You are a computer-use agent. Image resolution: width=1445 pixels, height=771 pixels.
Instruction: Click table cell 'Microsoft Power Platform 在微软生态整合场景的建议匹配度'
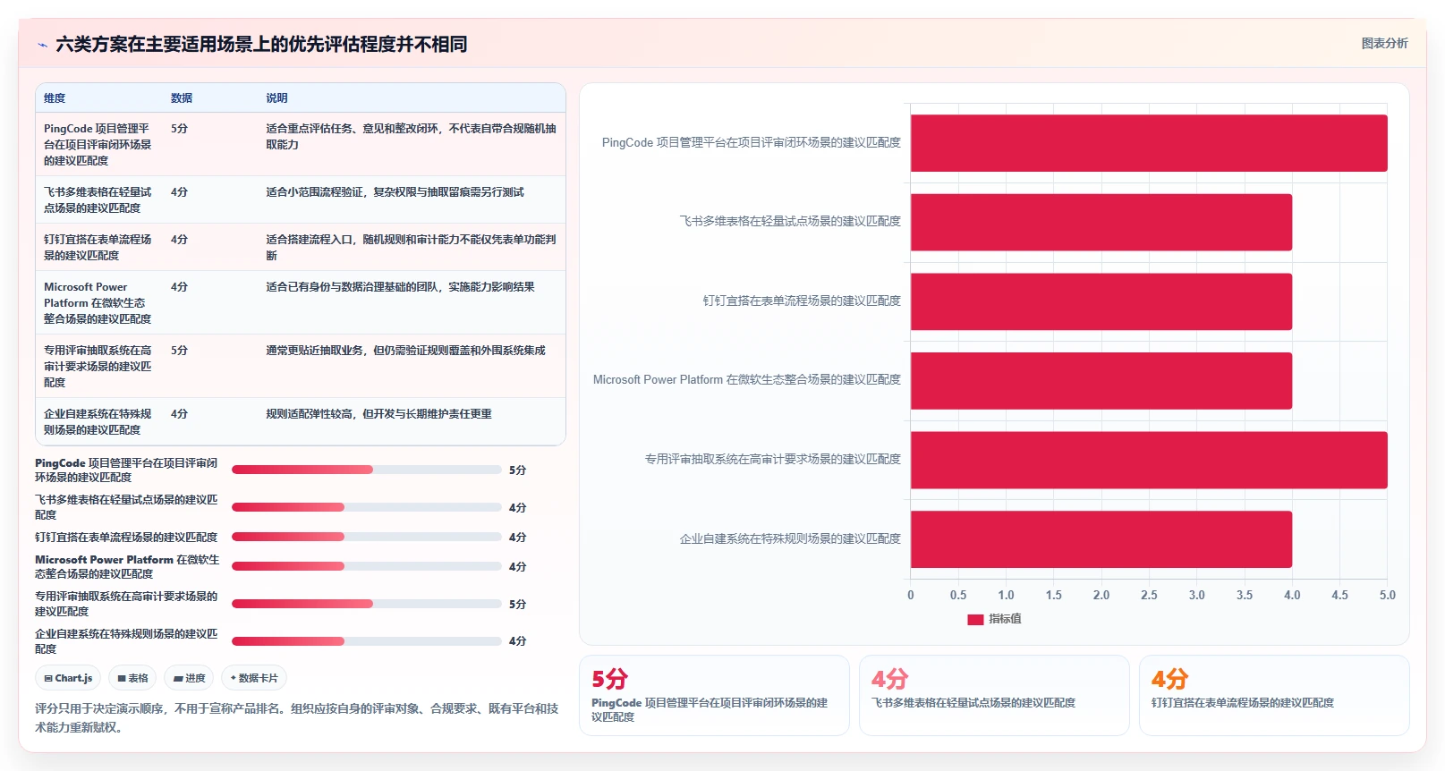pyautogui.click(x=98, y=302)
